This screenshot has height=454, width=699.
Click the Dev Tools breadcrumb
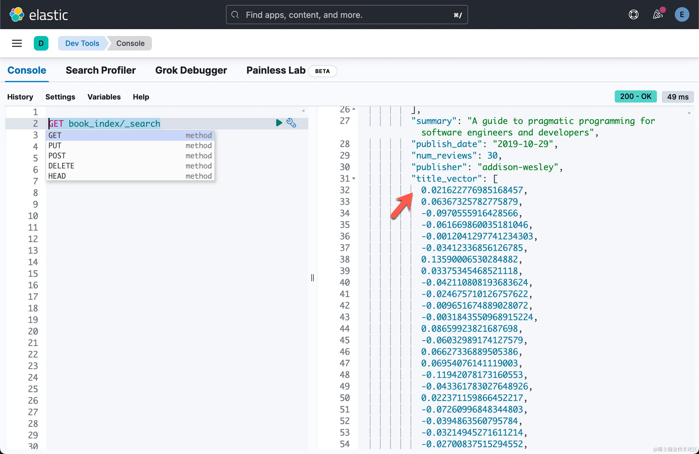click(x=82, y=43)
